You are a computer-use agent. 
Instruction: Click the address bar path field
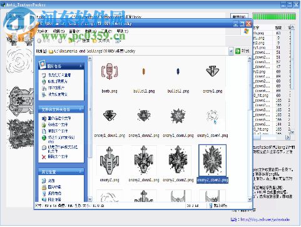138,51
